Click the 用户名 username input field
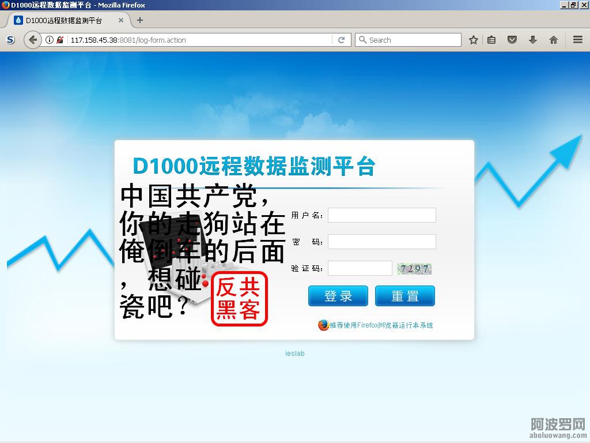The height and width of the screenshot is (443, 590). click(381, 215)
